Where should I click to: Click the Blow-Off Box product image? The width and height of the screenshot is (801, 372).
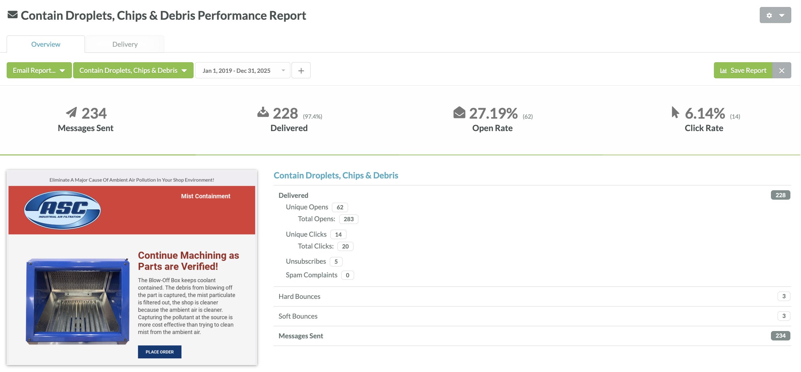77,301
